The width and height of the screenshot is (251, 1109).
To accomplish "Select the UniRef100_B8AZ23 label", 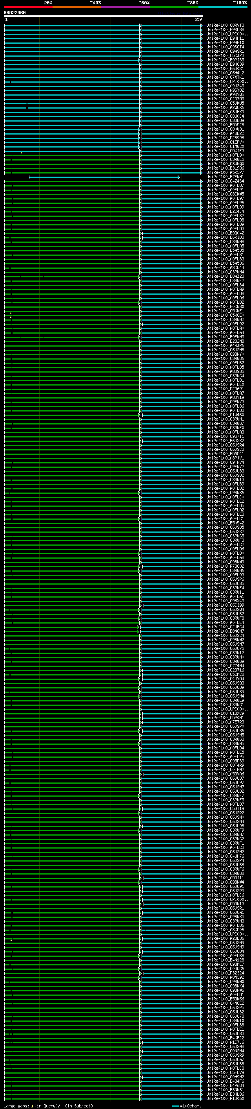I will (225, 277).
